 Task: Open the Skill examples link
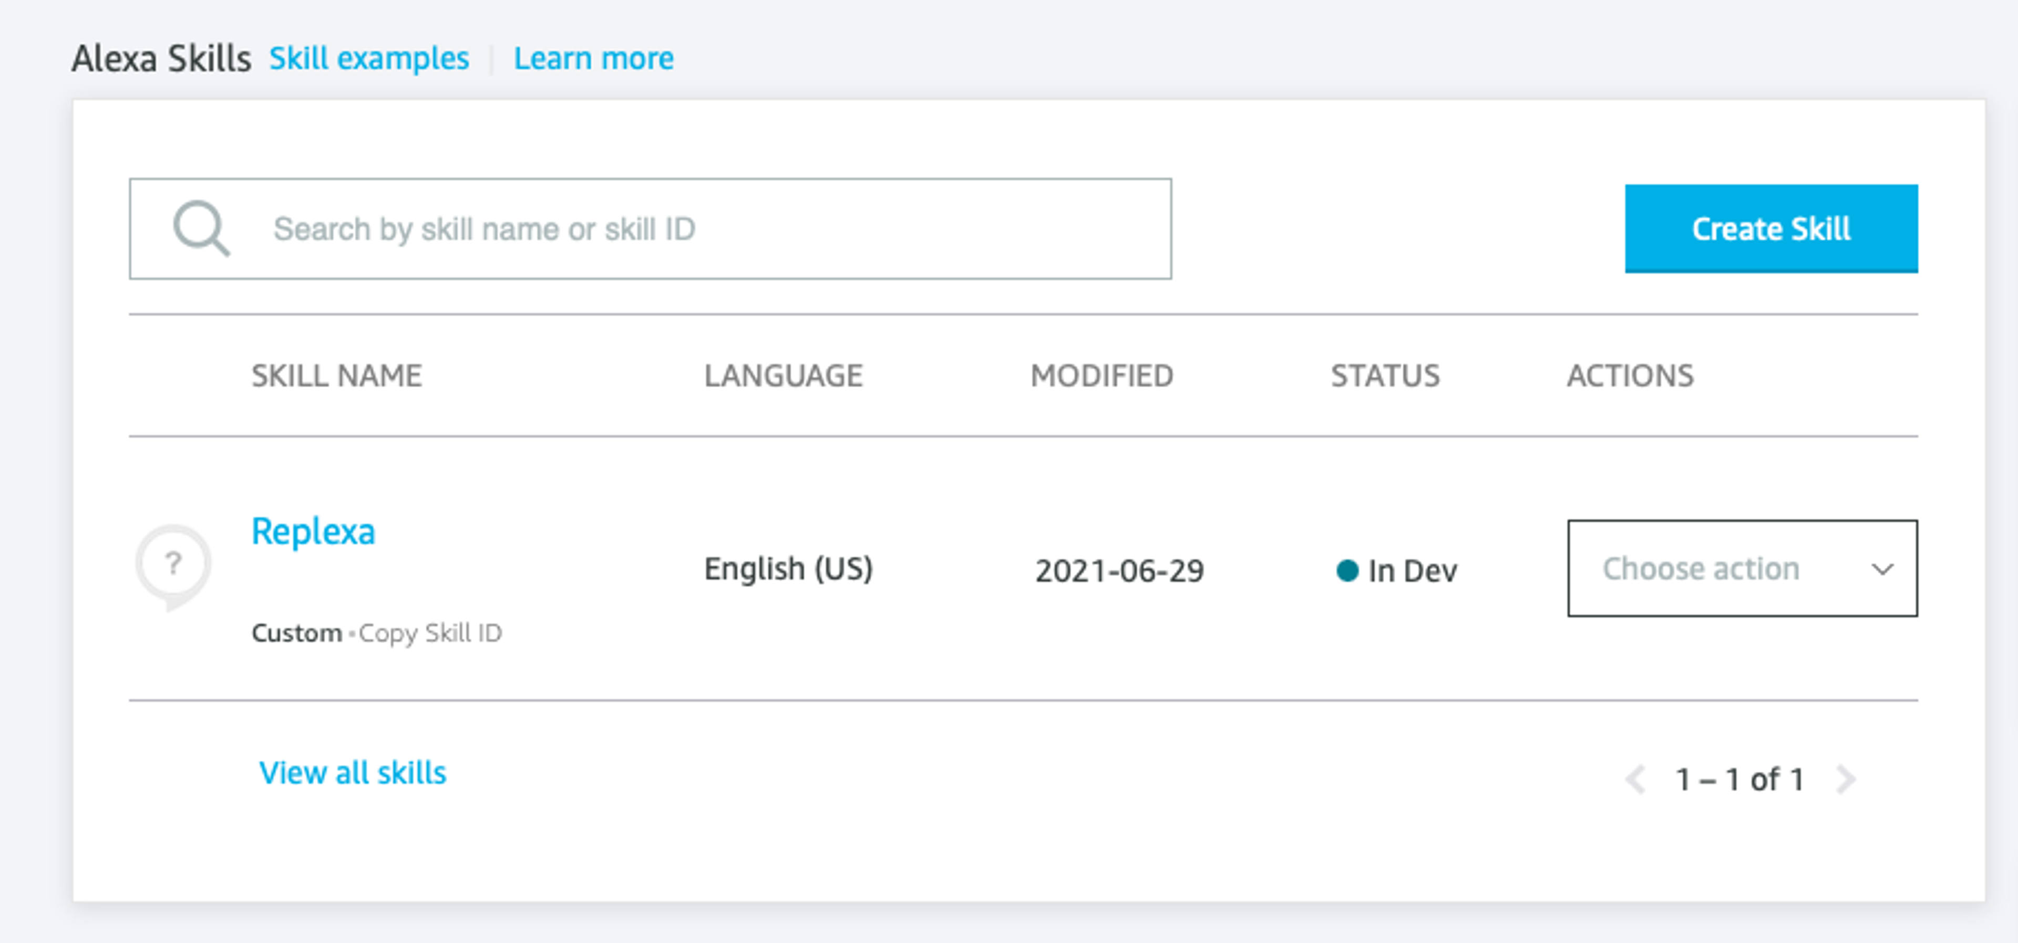(x=369, y=59)
